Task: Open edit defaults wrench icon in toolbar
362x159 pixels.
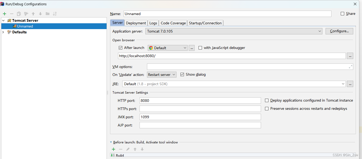Action: (x=26, y=14)
